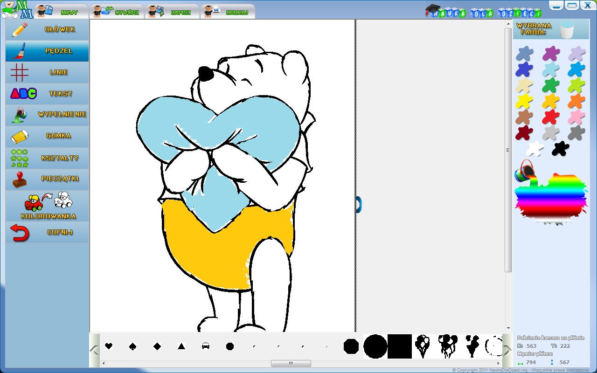
Task: Pick the brown paint splat
Action: [525, 117]
